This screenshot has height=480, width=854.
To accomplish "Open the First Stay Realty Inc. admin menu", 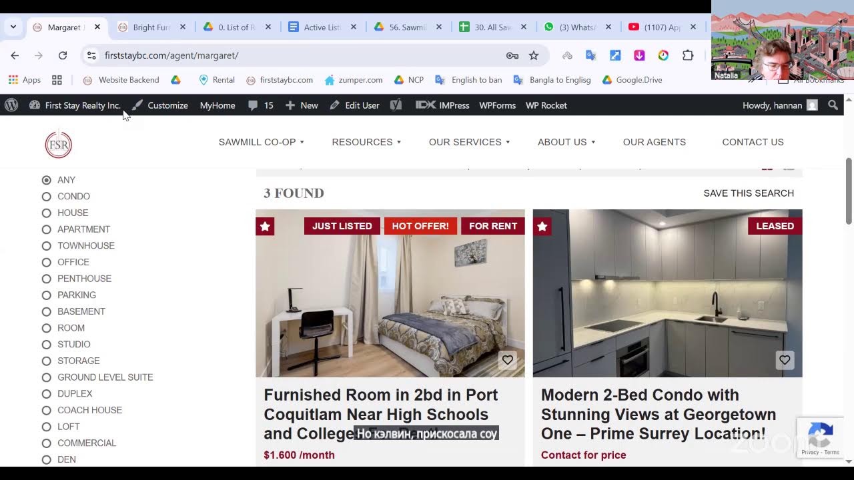I will pyautogui.click(x=75, y=105).
